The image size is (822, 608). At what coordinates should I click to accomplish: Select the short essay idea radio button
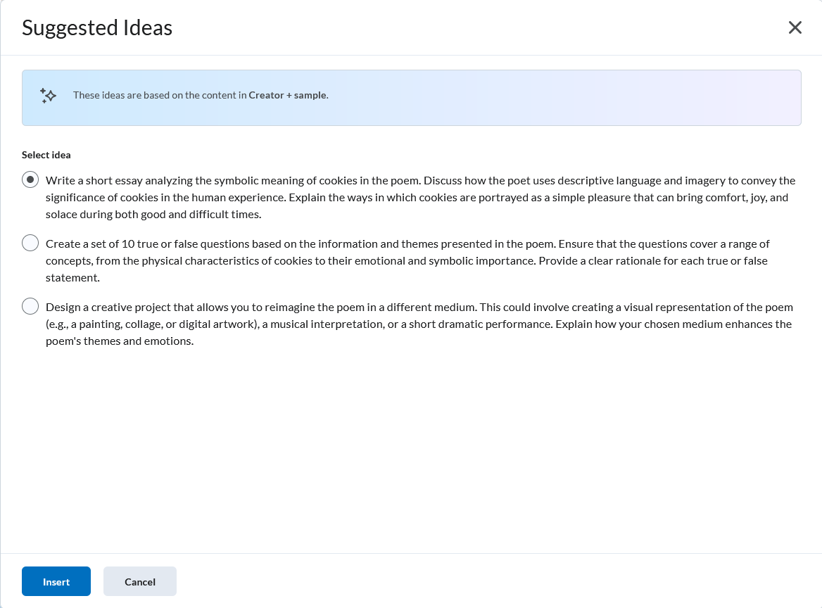point(30,179)
